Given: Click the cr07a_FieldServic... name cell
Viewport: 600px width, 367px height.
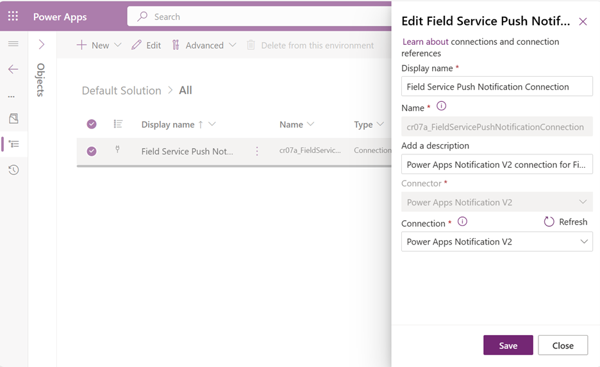Looking at the screenshot, I should coord(310,151).
